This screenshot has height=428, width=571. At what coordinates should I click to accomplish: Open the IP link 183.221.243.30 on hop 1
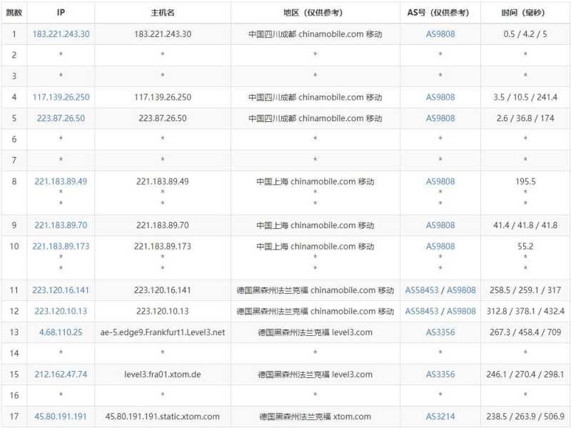61,34
